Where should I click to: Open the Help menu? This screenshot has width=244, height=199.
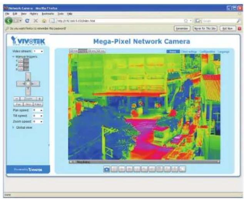click(70, 14)
